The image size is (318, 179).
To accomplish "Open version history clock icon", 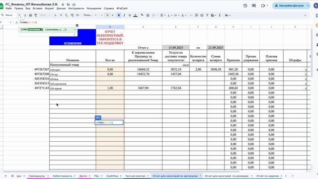I will 245,5.
